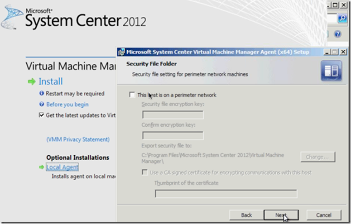Open the VMM Privacy Statement link

coord(78,139)
